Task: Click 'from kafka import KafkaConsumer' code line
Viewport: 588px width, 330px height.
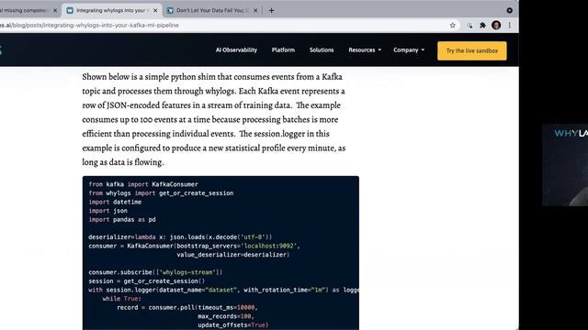Action: click(143, 184)
